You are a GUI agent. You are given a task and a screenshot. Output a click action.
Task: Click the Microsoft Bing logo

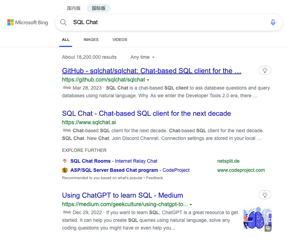(x=28, y=22)
